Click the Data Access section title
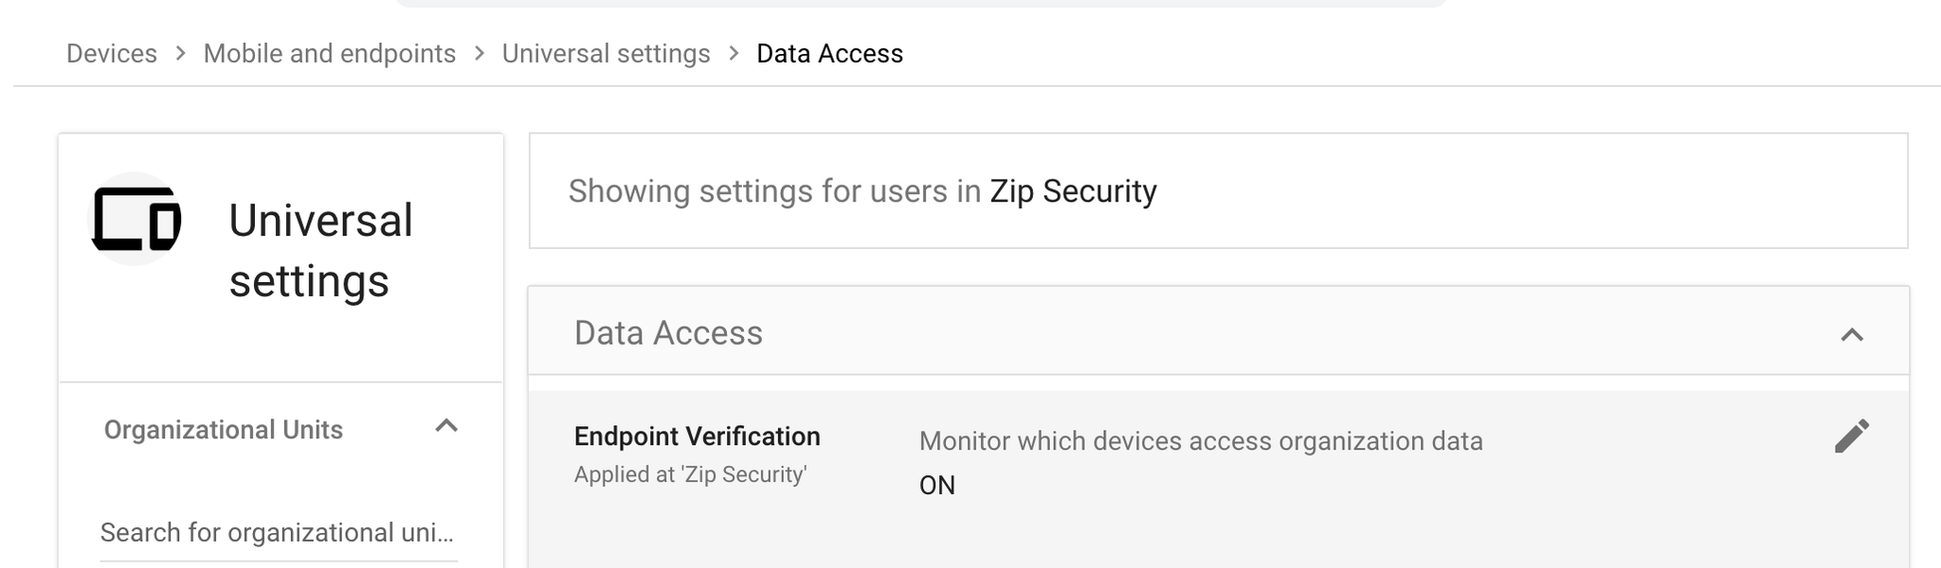1941x568 pixels. [x=668, y=333]
